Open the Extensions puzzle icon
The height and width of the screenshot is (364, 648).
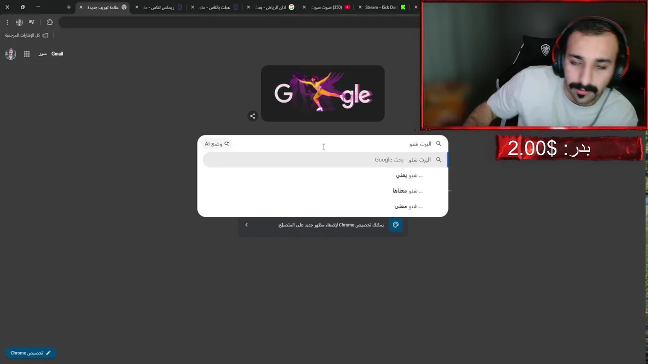[x=50, y=22]
